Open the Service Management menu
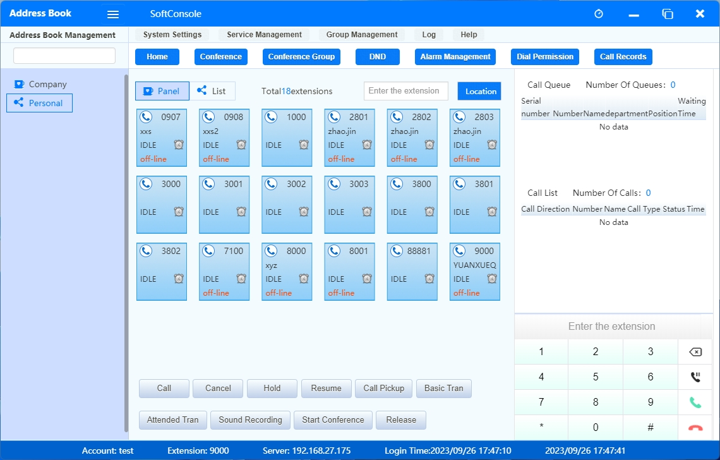Image resolution: width=720 pixels, height=460 pixels. pos(264,35)
